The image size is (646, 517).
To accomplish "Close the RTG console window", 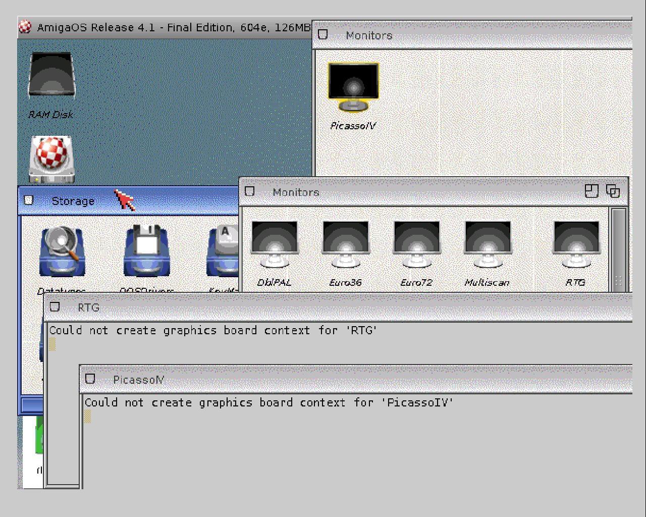I will click(55, 306).
